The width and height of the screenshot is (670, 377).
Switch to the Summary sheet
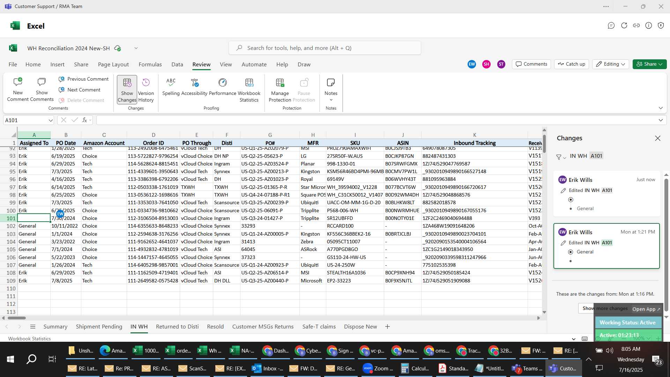pyautogui.click(x=55, y=327)
